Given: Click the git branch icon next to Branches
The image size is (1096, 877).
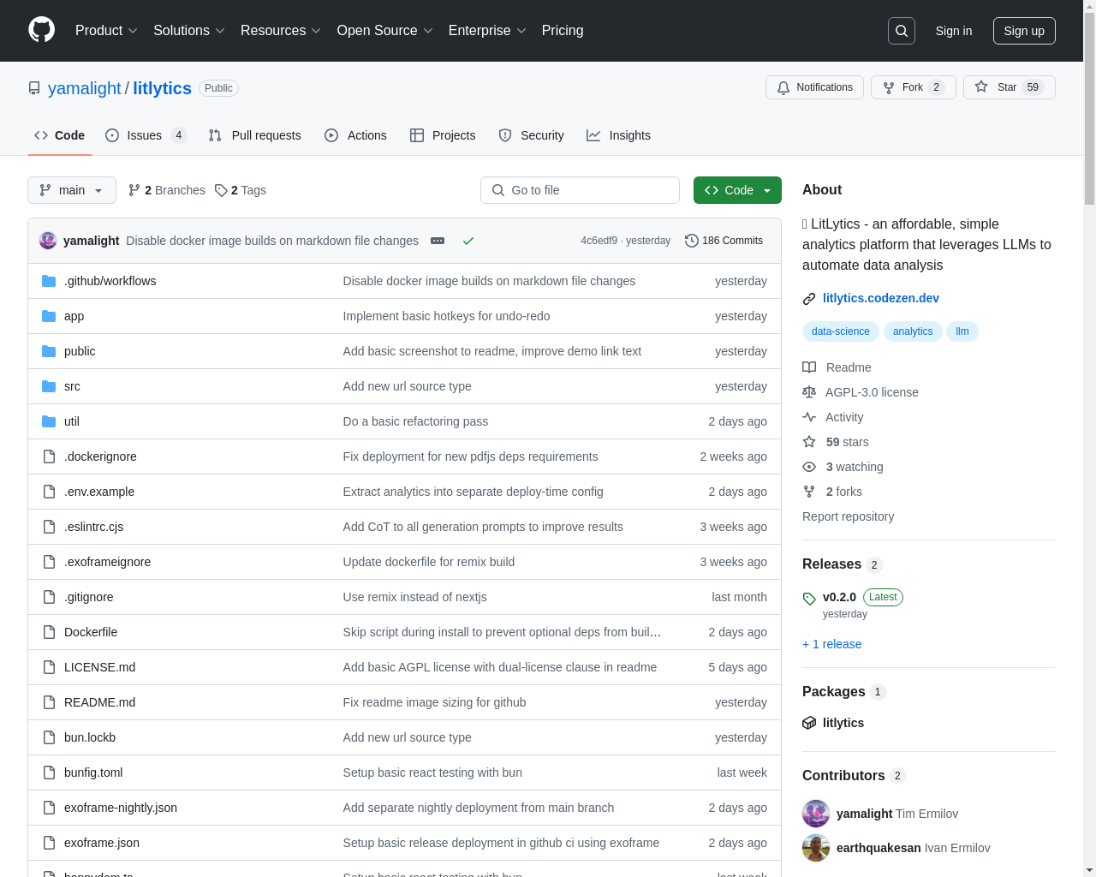Looking at the screenshot, I should 134,190.
